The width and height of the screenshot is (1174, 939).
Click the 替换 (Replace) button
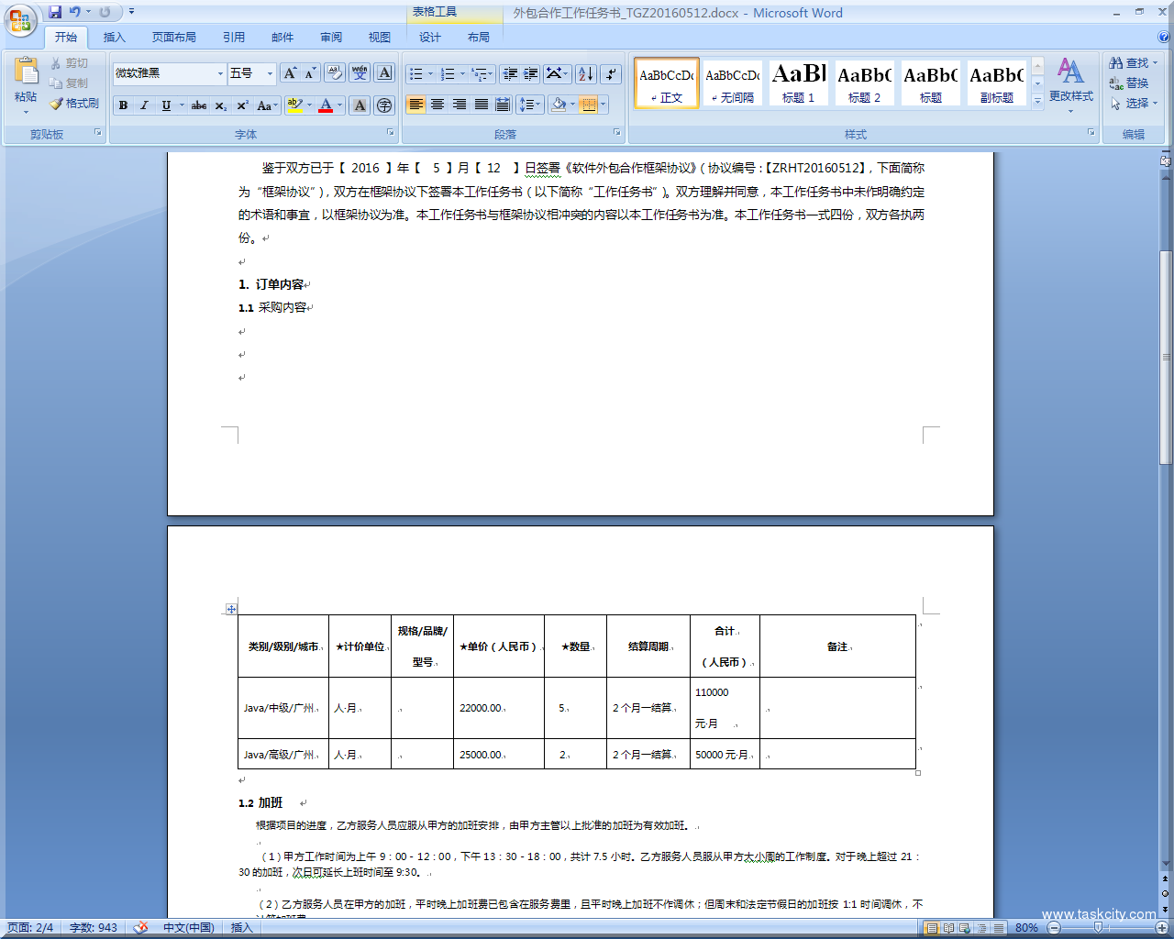1129,83
